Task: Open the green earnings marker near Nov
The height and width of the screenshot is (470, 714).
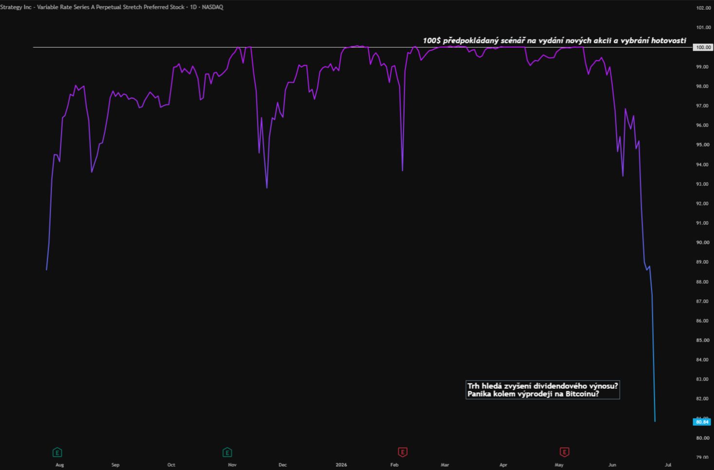Action: 227,452
